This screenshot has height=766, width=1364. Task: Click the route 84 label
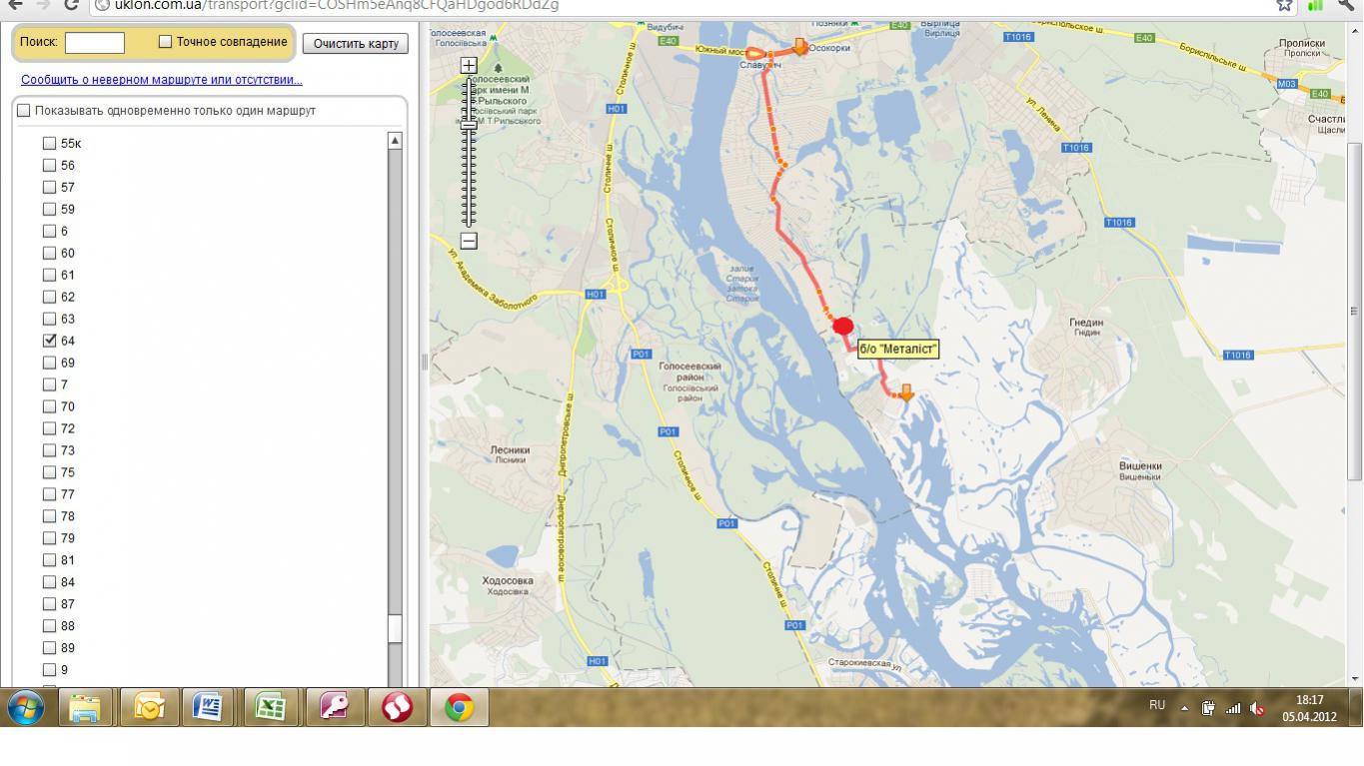click(68, 582)
